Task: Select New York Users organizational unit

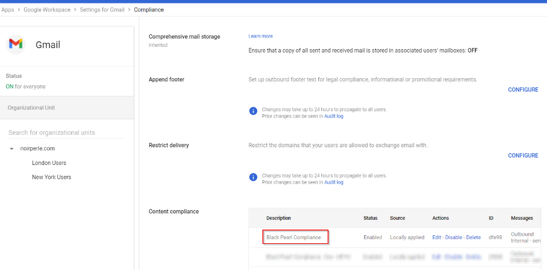Action: coord(51,177)
